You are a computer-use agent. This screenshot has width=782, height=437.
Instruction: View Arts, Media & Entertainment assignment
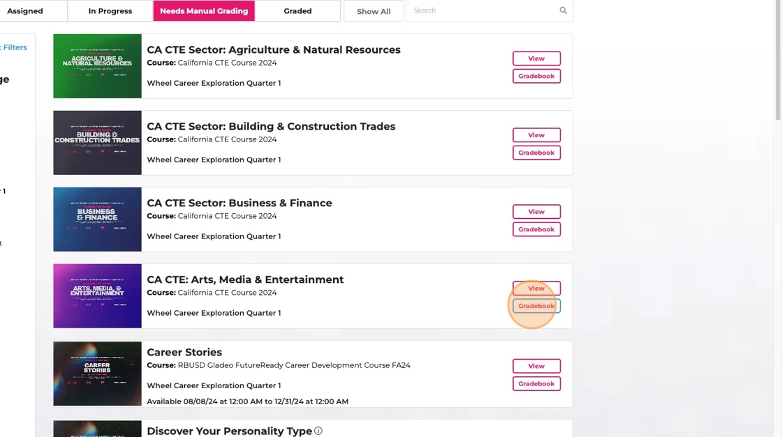(537, 288)
